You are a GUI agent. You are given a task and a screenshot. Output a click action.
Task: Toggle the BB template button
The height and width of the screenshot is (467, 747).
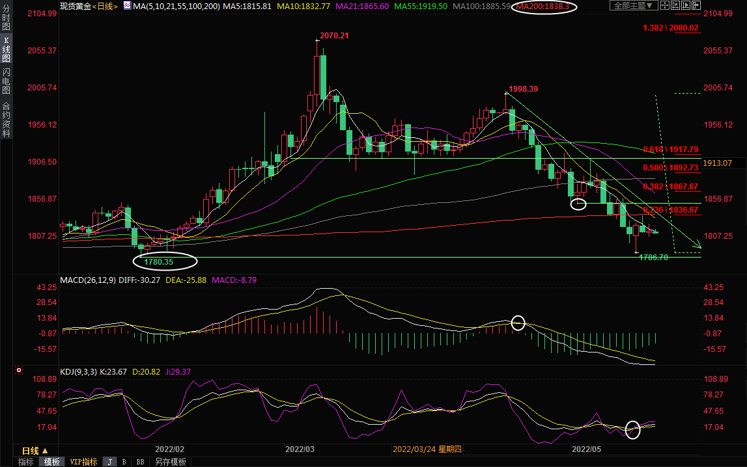[140, 462]
